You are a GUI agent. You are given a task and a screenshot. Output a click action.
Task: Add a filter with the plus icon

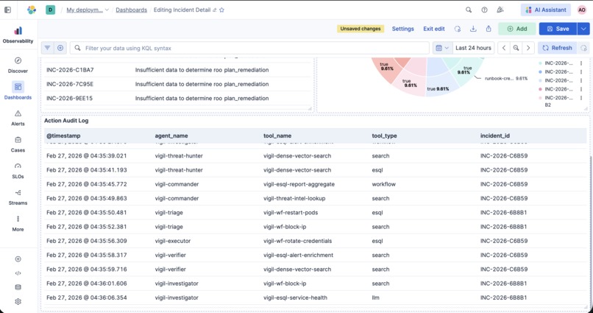pyautogui.click(x=60, y=48)
